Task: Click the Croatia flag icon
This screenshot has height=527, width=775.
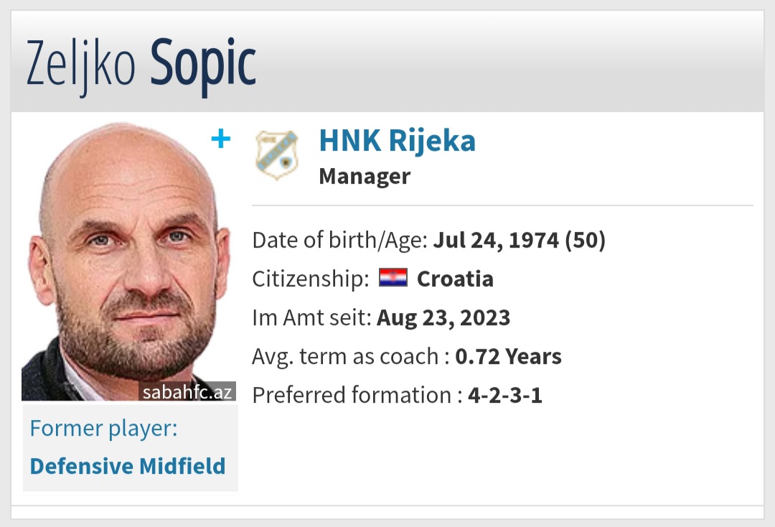Action: point(393,278)
